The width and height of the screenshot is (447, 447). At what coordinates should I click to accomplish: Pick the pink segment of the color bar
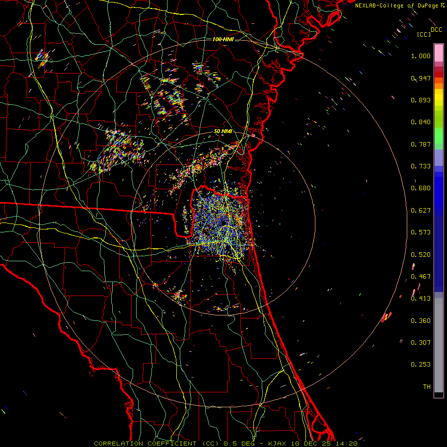[439, 53]
